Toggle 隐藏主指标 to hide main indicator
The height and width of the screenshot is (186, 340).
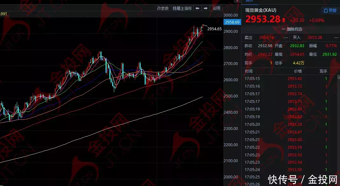coord(182,8)
